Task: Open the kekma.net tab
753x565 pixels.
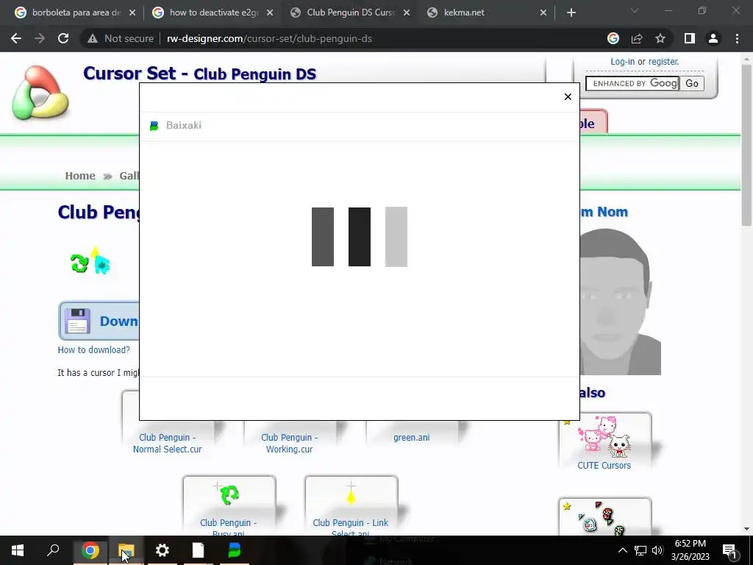Action: tap(464, 13)
